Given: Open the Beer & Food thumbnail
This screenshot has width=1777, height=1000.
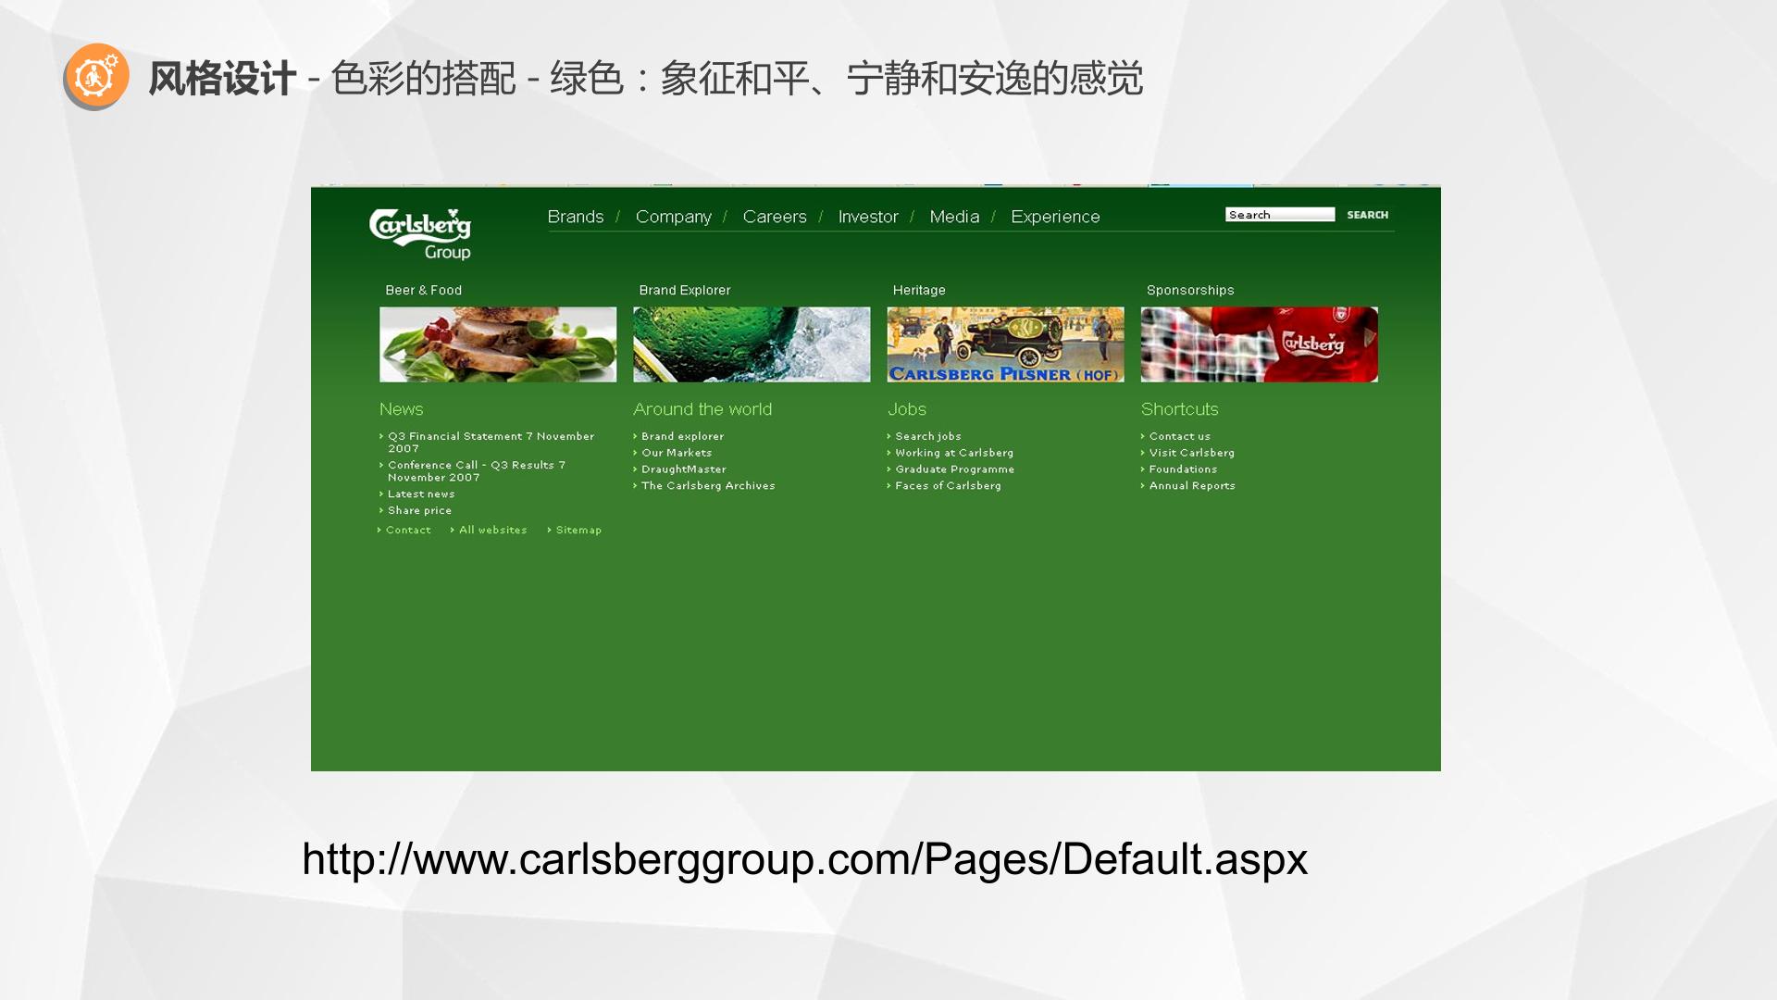Looking at the screenshot, I should coord(498,344).
